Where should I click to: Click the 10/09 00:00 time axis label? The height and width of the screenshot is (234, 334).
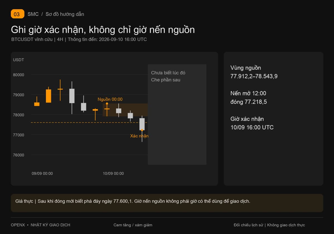113,173
